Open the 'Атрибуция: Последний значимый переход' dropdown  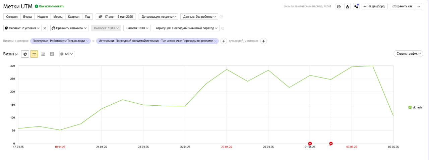[187, 28]
